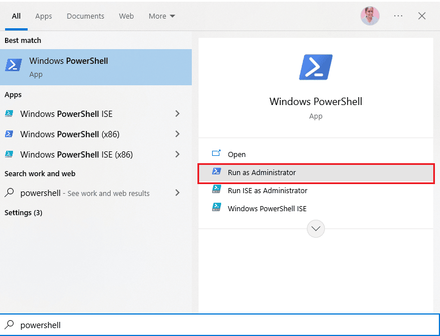Click the Windows PowerShell (x86) app icon
Viewport: 440px width, 336px height.
tap(9, 134)
